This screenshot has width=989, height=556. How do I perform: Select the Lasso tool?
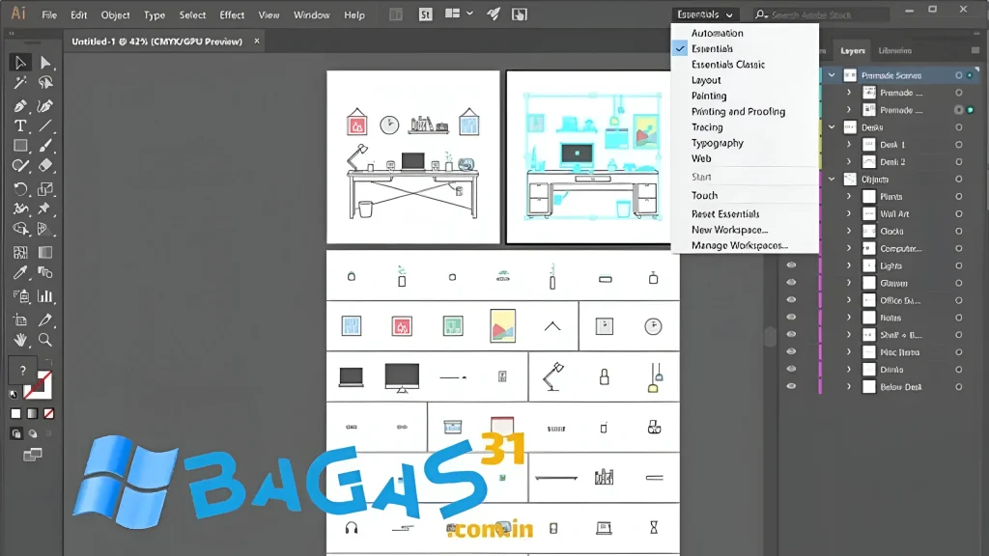point(44,83)
